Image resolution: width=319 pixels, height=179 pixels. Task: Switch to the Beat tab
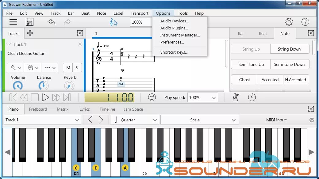(x=263, y=33)
